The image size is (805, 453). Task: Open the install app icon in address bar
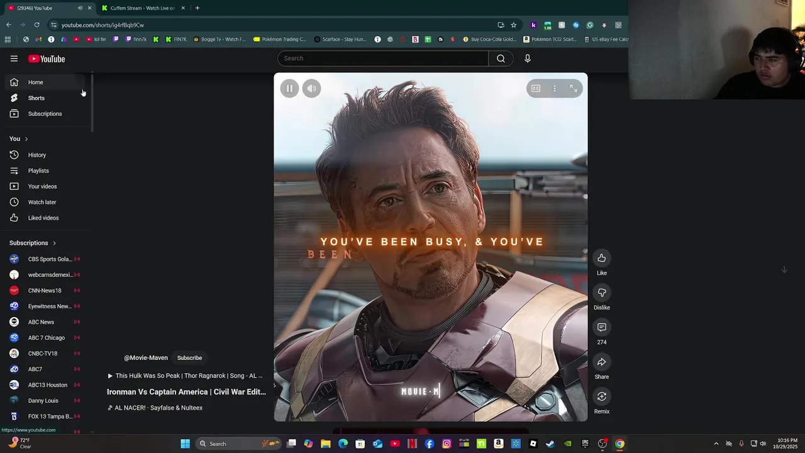(501, 25)
